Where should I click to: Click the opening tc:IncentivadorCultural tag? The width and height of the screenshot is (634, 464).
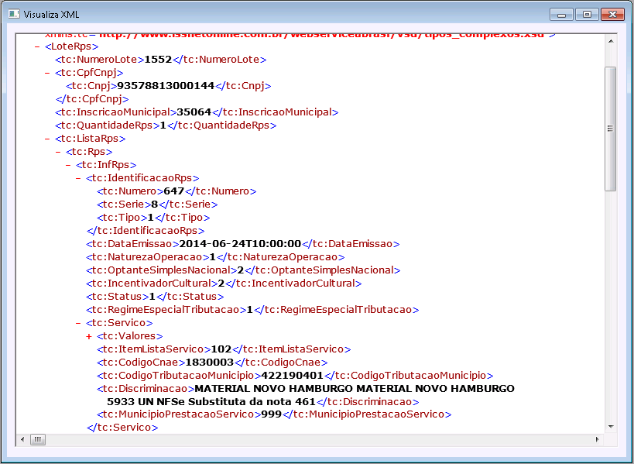click(152, 284)
